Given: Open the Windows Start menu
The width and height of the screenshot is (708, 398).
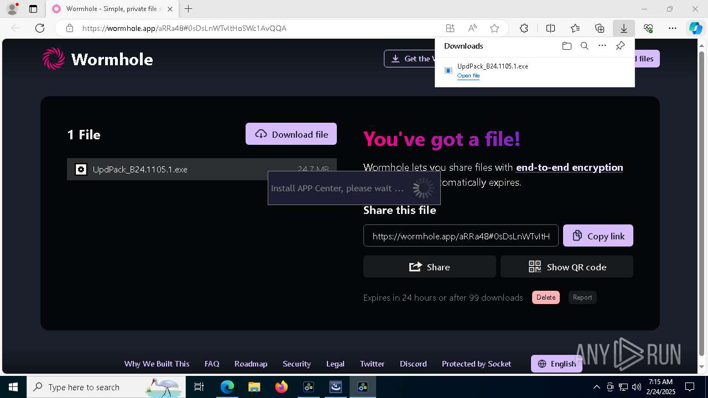Looking at the screenshot, I should pos(13,387).
